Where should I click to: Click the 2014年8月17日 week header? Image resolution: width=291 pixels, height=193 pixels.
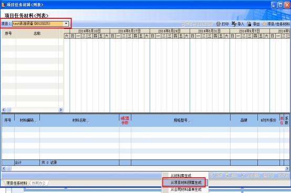tap(129, 31)
